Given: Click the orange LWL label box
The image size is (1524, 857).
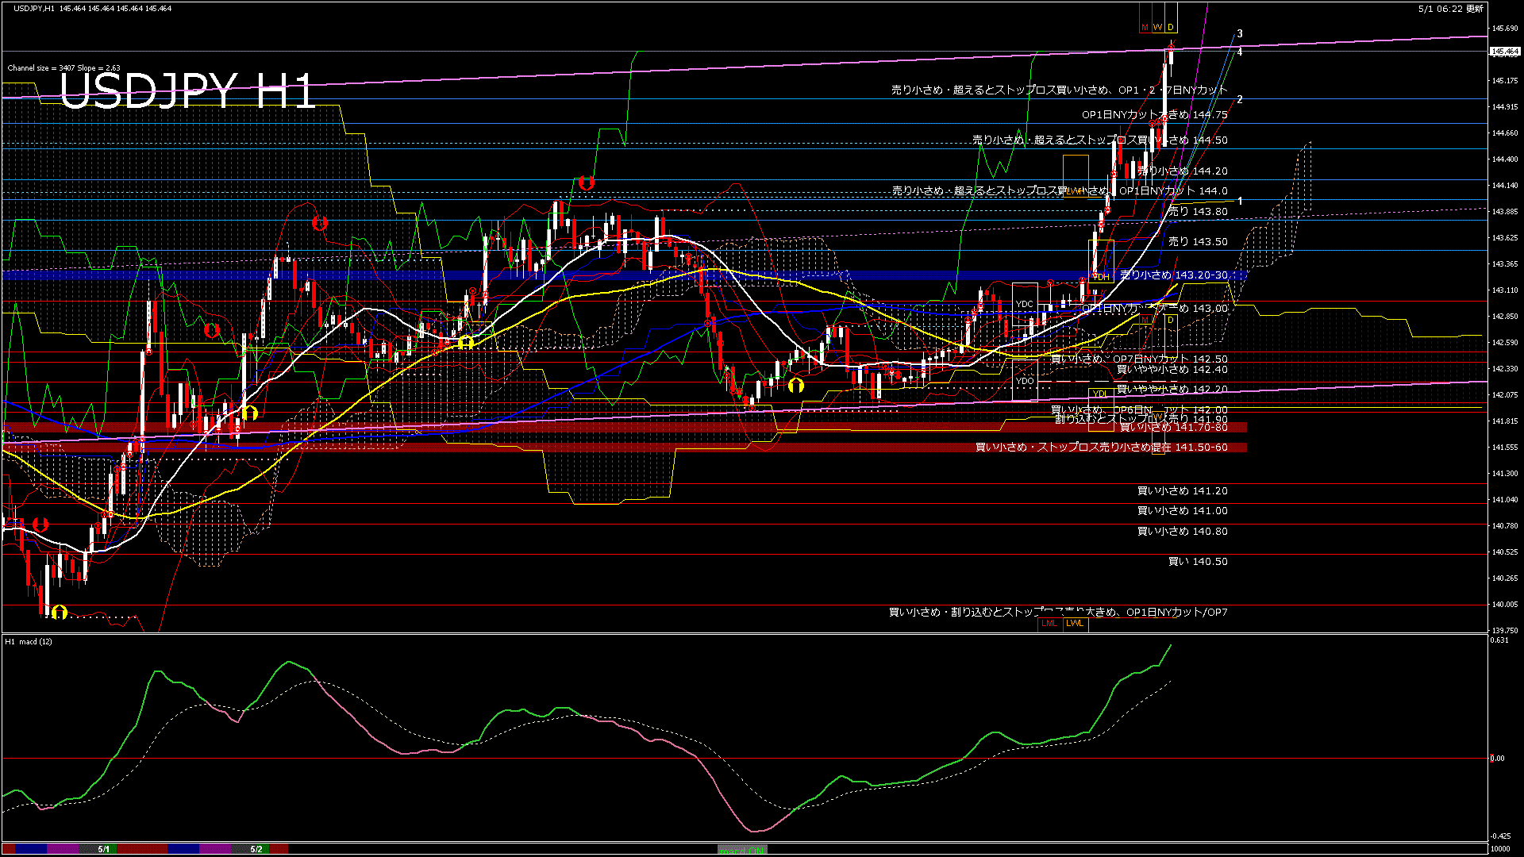Looking at the screenshot, I should [x=1075, y=624].
